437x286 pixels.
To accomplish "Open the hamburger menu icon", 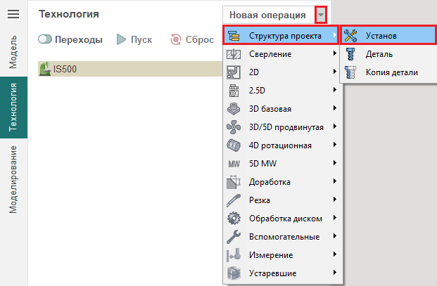I will pyautogui.click(x=13, y=15).
